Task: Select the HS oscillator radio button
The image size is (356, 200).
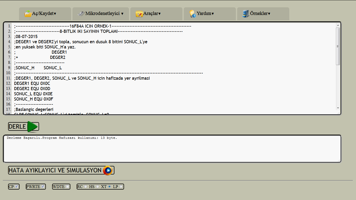Action: coord(97,186)
